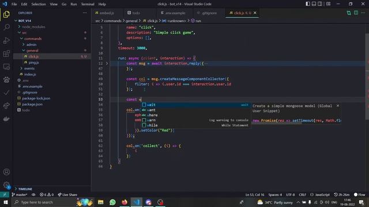
Task: Open the paw print extension view
Action: (x=6, y=79)
